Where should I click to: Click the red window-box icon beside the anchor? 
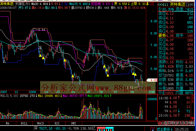click(x=152, y=4)
